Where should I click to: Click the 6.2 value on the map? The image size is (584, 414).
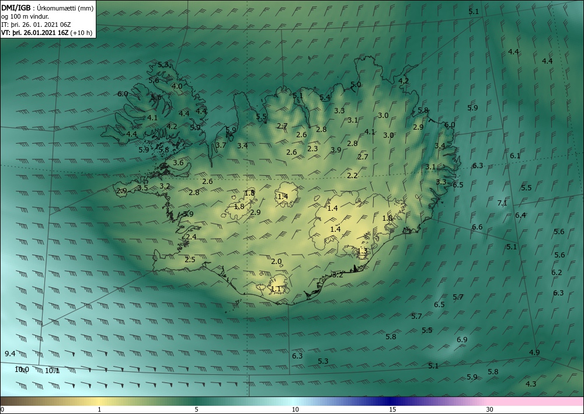[557, 273]
